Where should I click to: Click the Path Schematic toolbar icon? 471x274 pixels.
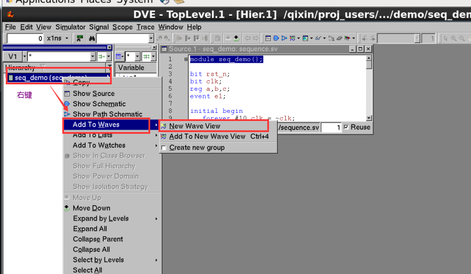284,38
